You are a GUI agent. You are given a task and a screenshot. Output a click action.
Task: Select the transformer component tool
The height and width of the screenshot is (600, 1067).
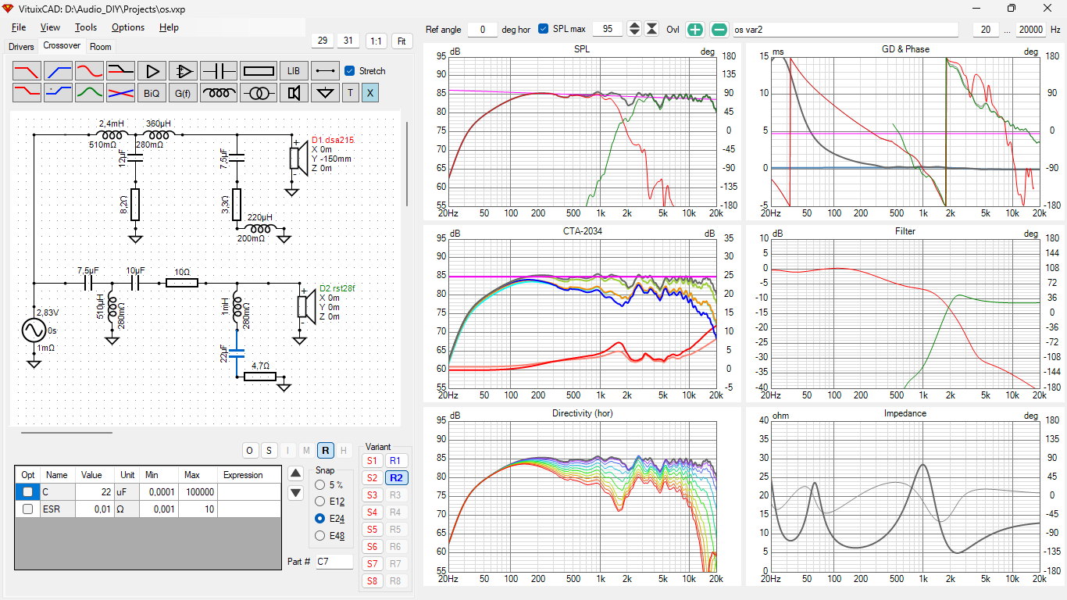point(259,93)
